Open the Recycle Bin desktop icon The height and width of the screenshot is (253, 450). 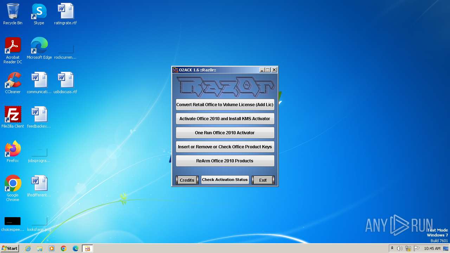[13, 14]
